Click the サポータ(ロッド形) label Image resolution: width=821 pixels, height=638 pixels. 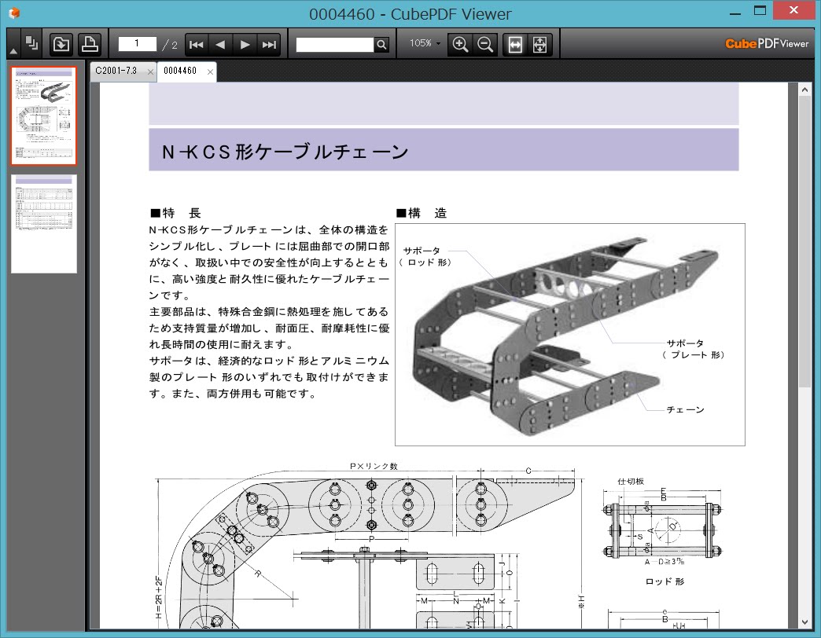(424, 256)
